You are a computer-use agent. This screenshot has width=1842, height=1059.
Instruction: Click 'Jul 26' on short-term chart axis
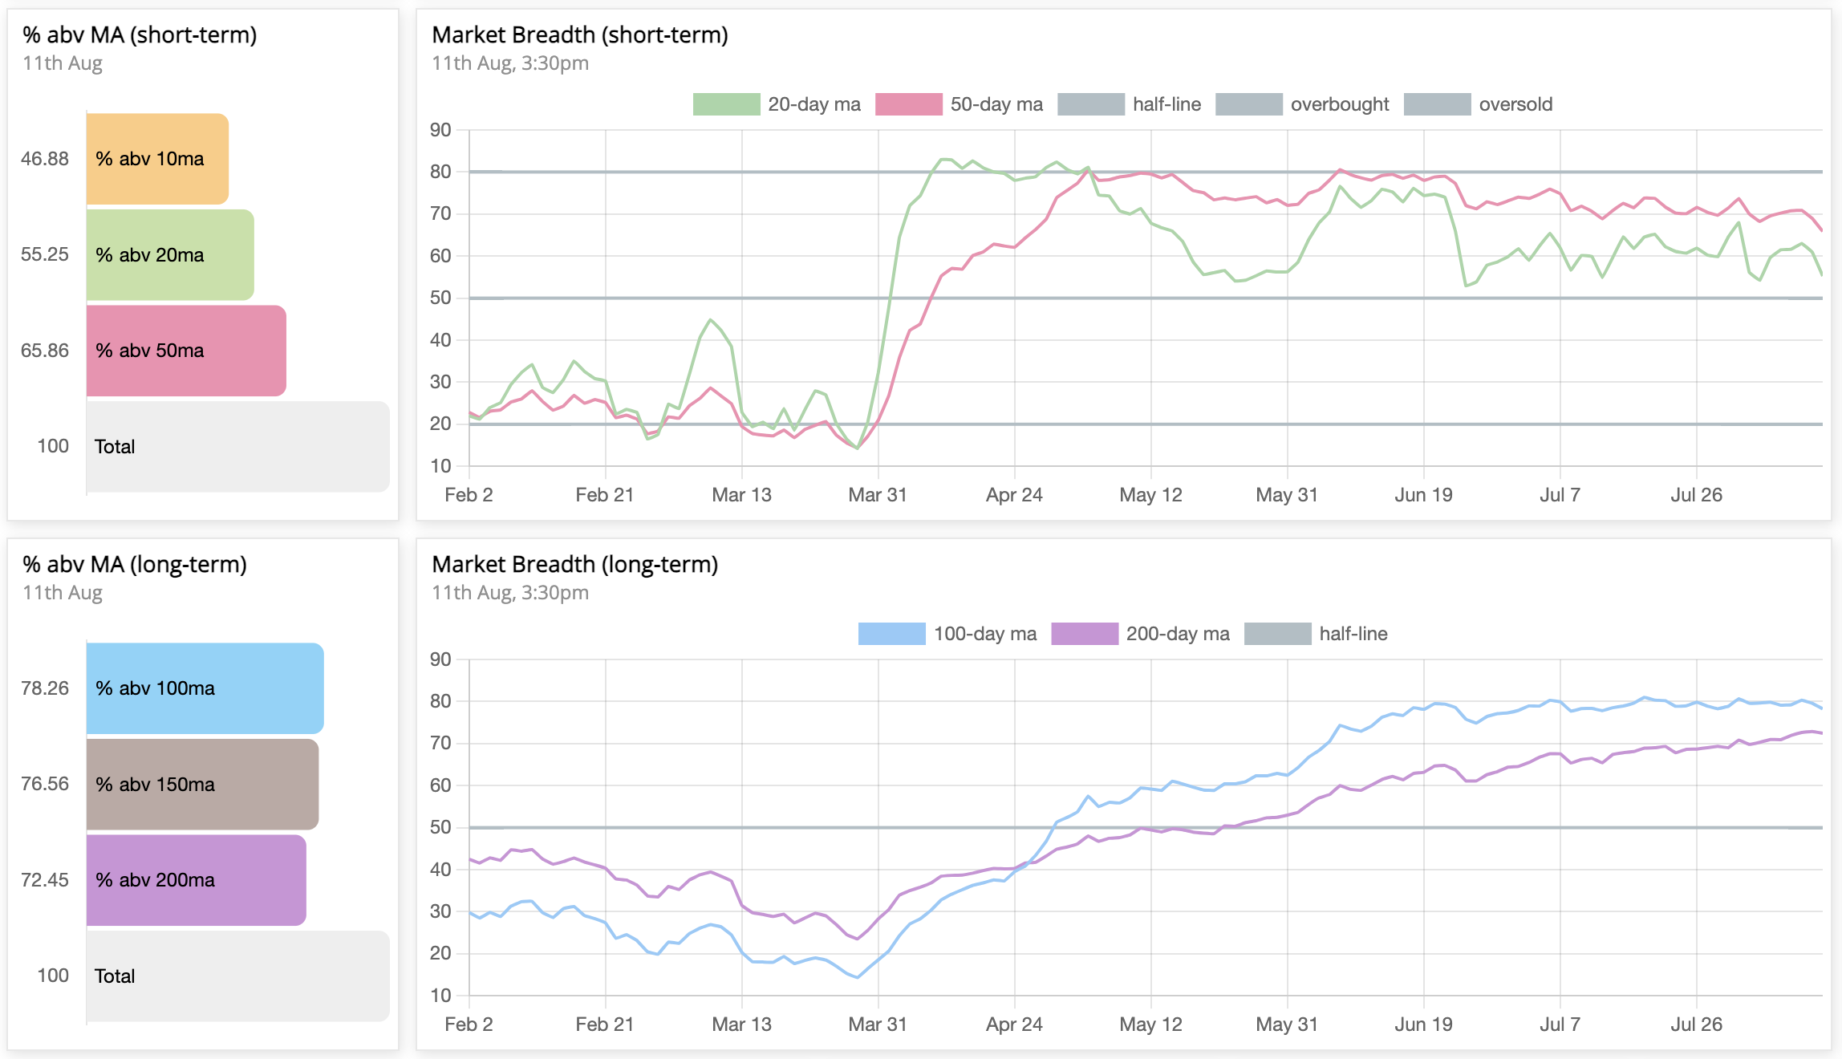point(1696,495)
